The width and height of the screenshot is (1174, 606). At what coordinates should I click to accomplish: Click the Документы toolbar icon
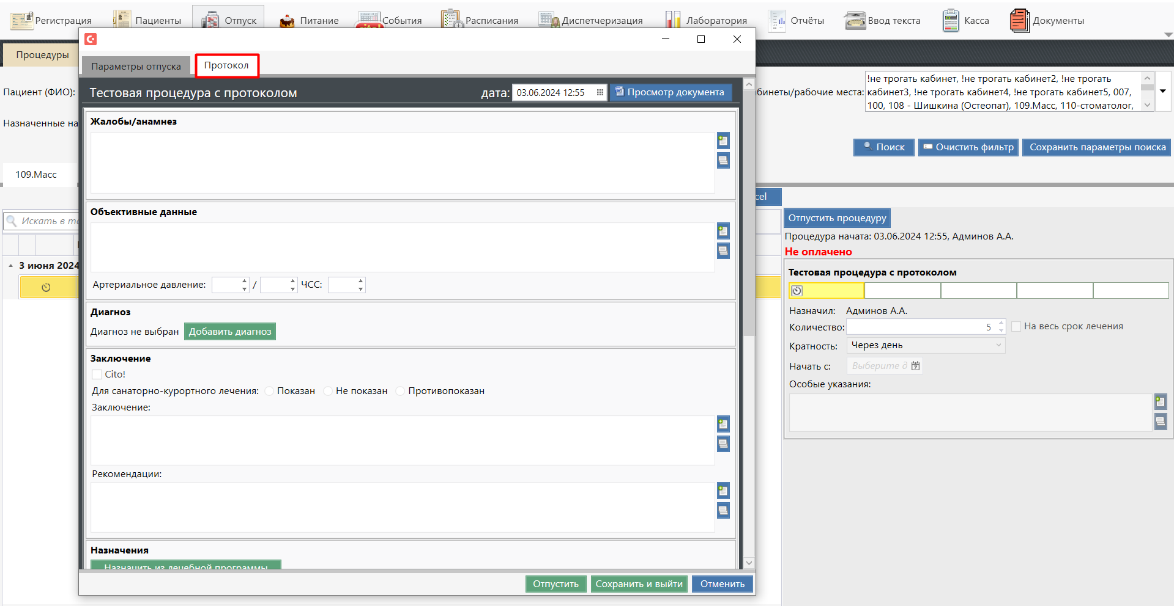coord(1019,20)
